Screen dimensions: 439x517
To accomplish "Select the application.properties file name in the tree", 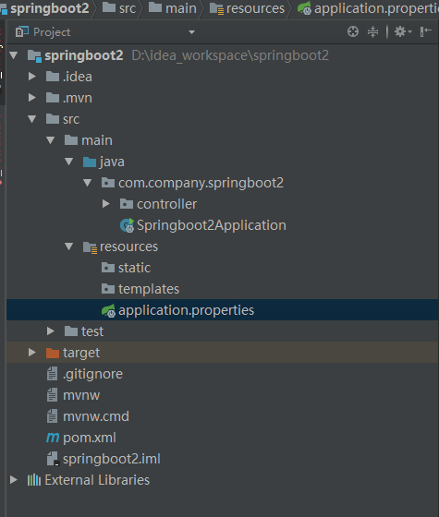I will point(186,310).
